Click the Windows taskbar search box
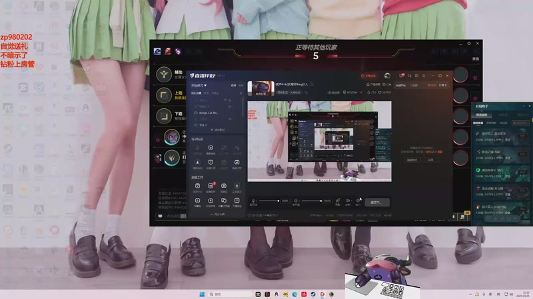 [x=229, y=294]
